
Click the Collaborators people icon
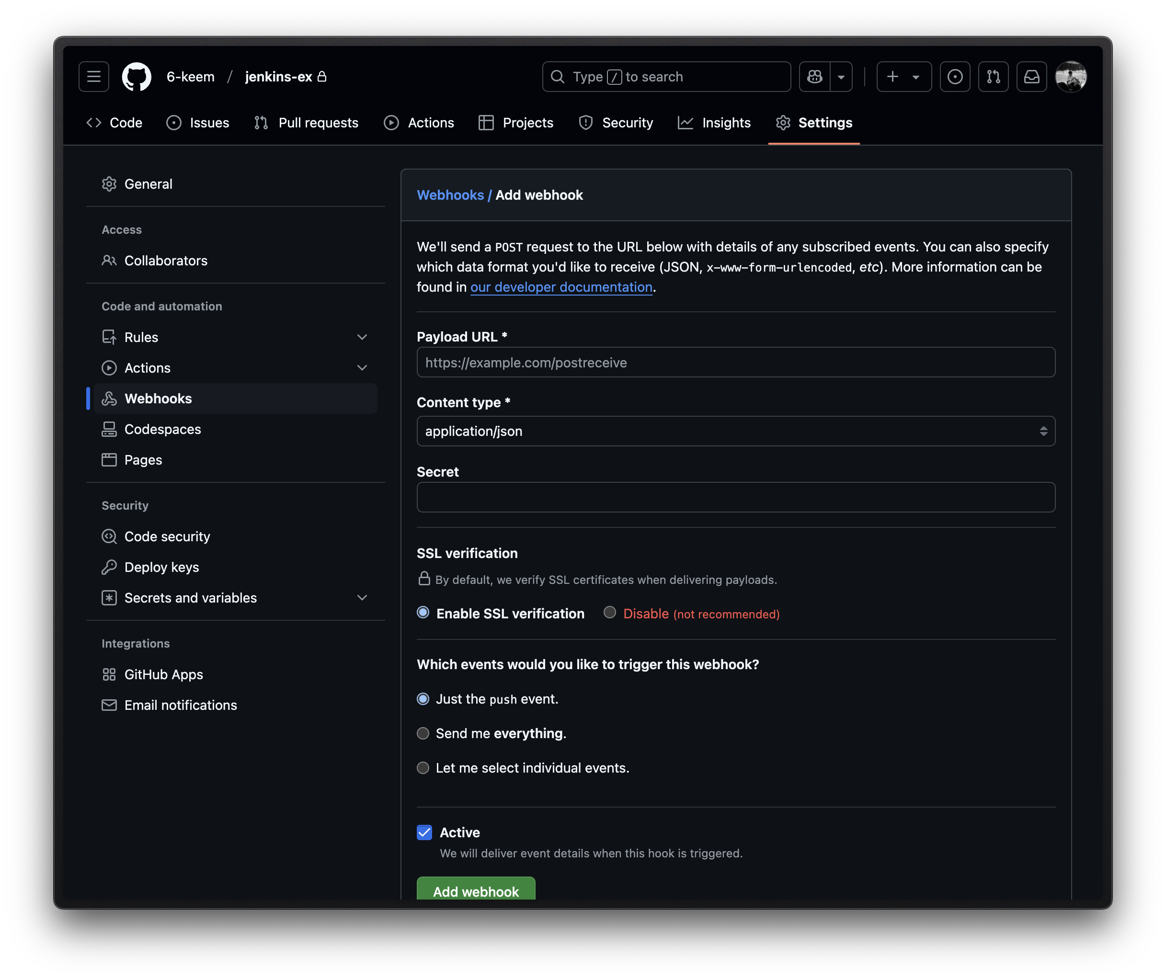109,261
